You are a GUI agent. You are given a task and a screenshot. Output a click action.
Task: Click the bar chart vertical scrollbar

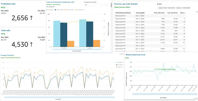(x=111, y=5)
